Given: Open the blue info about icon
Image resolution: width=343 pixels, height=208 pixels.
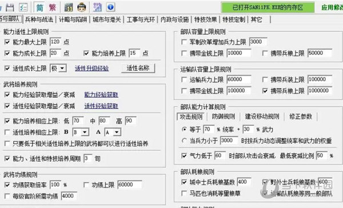Looking at the screenshot, I should 111,7.
